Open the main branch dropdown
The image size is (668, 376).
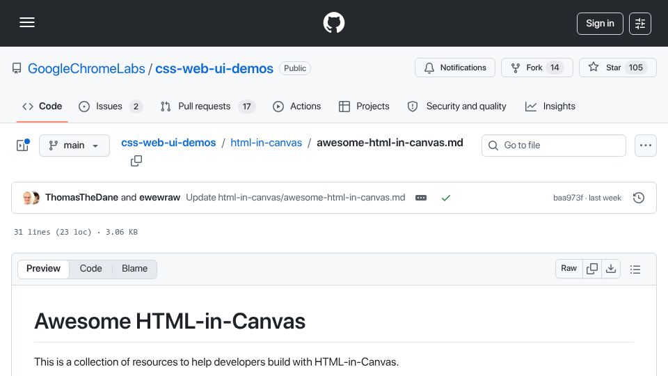click(74, 146)
